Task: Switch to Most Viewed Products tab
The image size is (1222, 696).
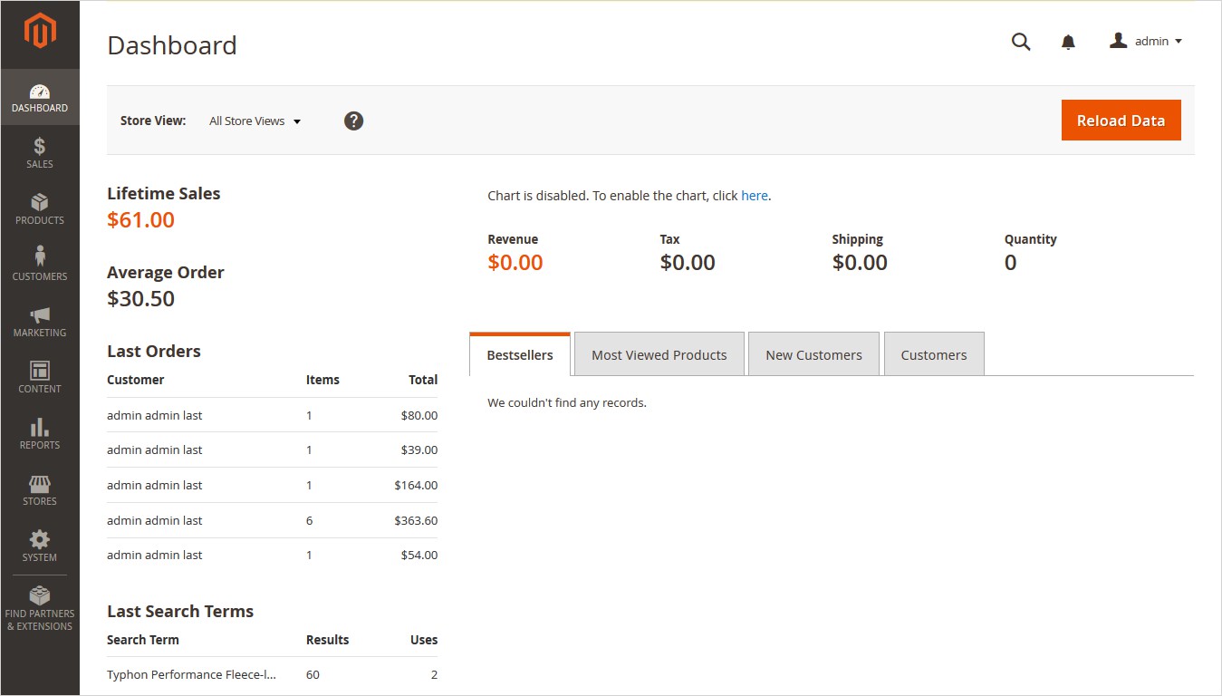Action: tap(659, 354)
